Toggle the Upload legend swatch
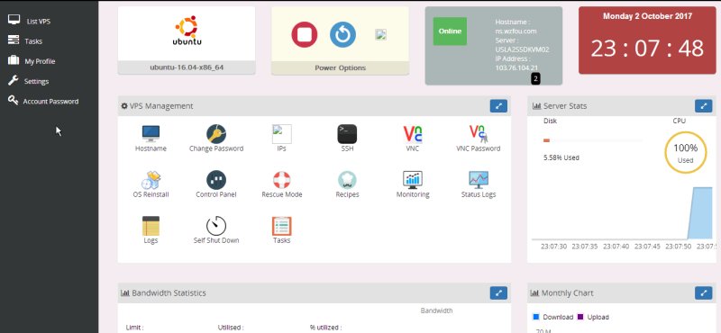This screenshot has width=721, height=333. 580,317
